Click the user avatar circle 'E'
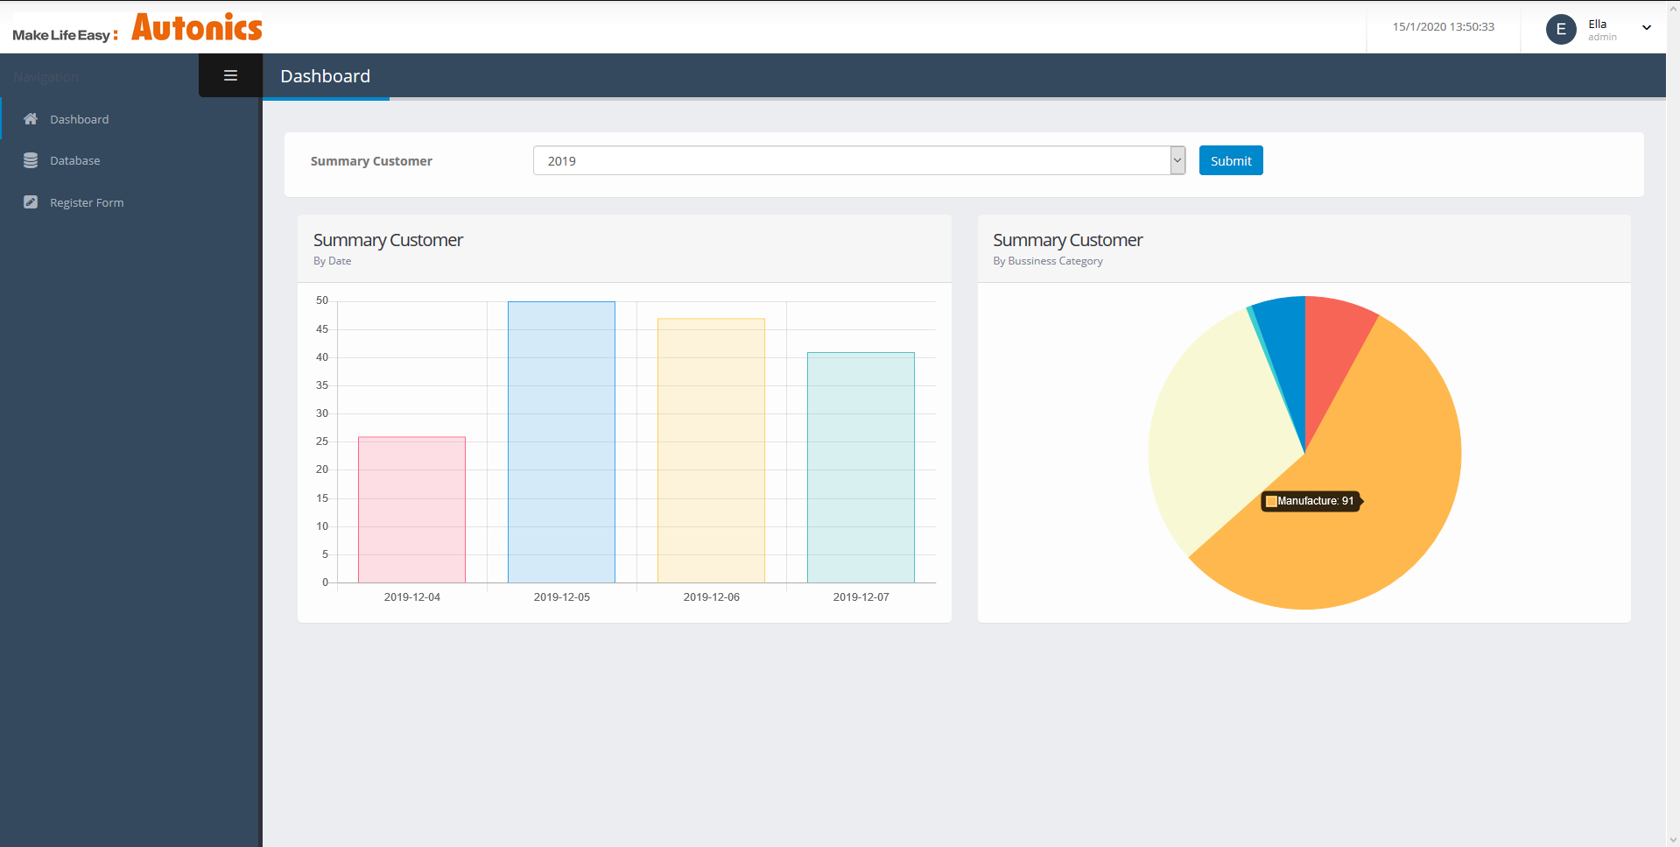 tap(1560, 29)
